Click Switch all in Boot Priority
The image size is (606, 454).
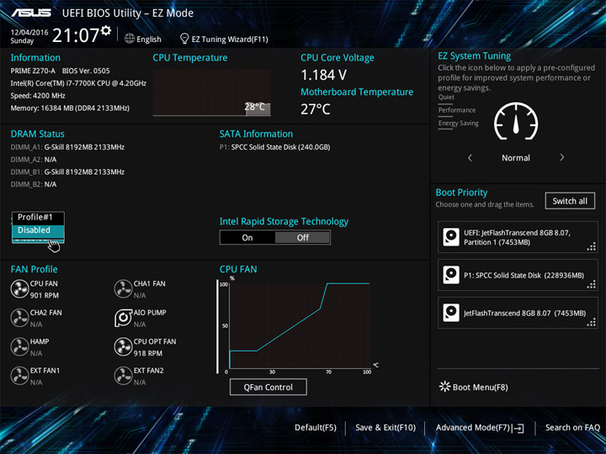pos(570,201)
